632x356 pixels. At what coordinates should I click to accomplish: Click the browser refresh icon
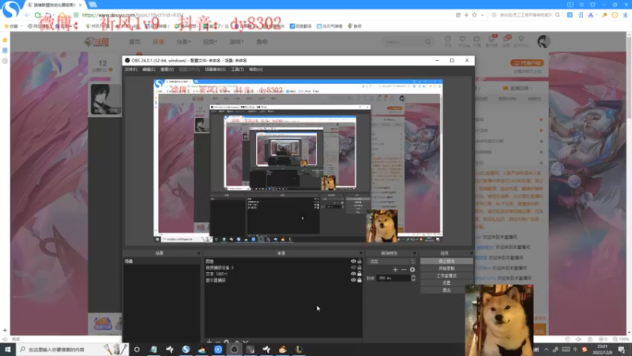(x=38, y=15)
